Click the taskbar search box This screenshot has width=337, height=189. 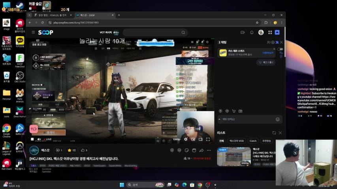pos(145,185)
